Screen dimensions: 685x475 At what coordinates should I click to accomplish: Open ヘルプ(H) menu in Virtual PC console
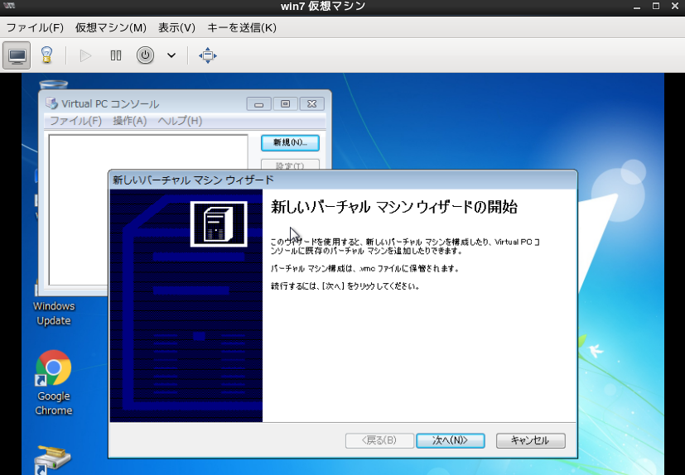point(180,121)
